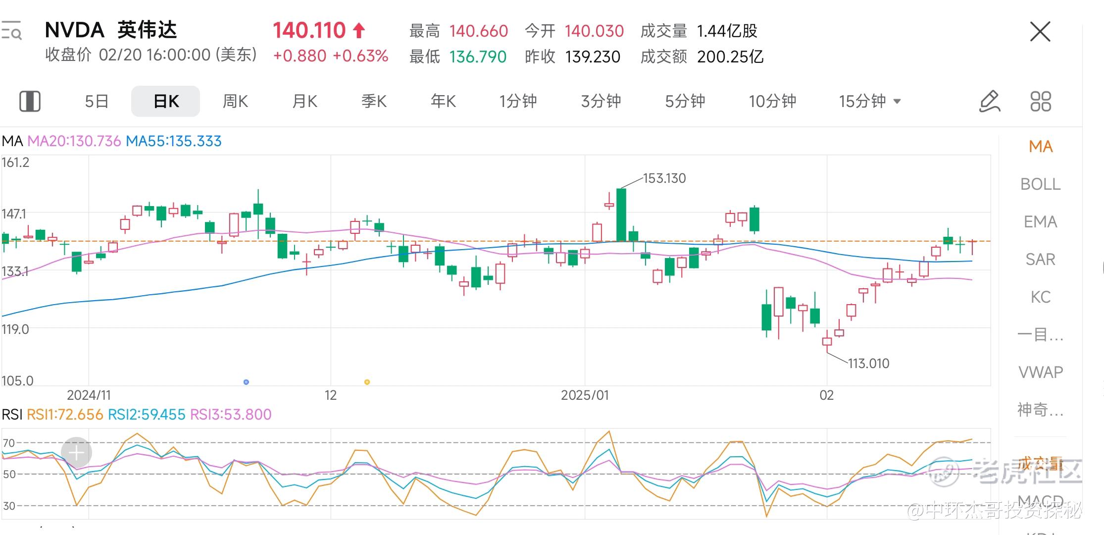1104x535 pixels.
Task: Switch to the 年K yearly tab
Action: pyautogui.click(x=443, y=102)
